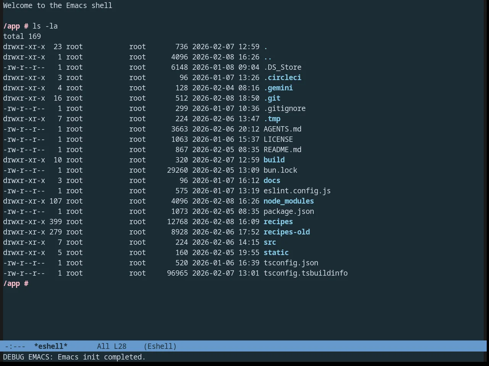This screenshot has height=366, width=489.
Task: Click 'All' position indicator in mode line
Action: tap(103, 346)
